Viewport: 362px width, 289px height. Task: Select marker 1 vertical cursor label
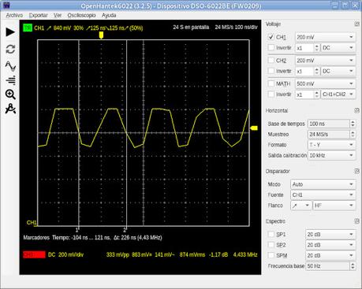77,230
